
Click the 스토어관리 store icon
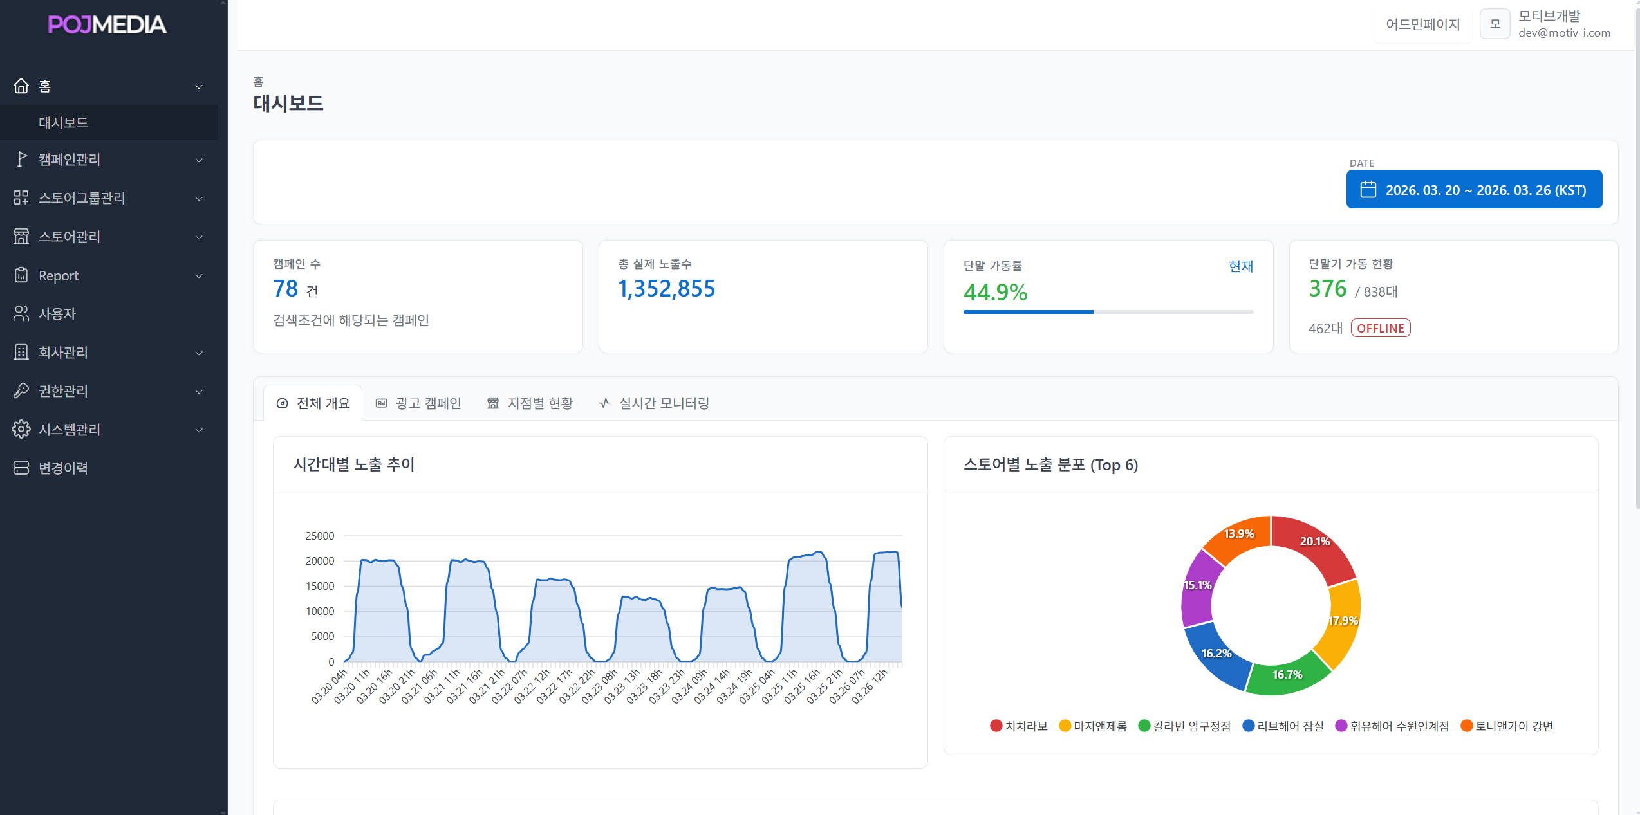(21, 236)
